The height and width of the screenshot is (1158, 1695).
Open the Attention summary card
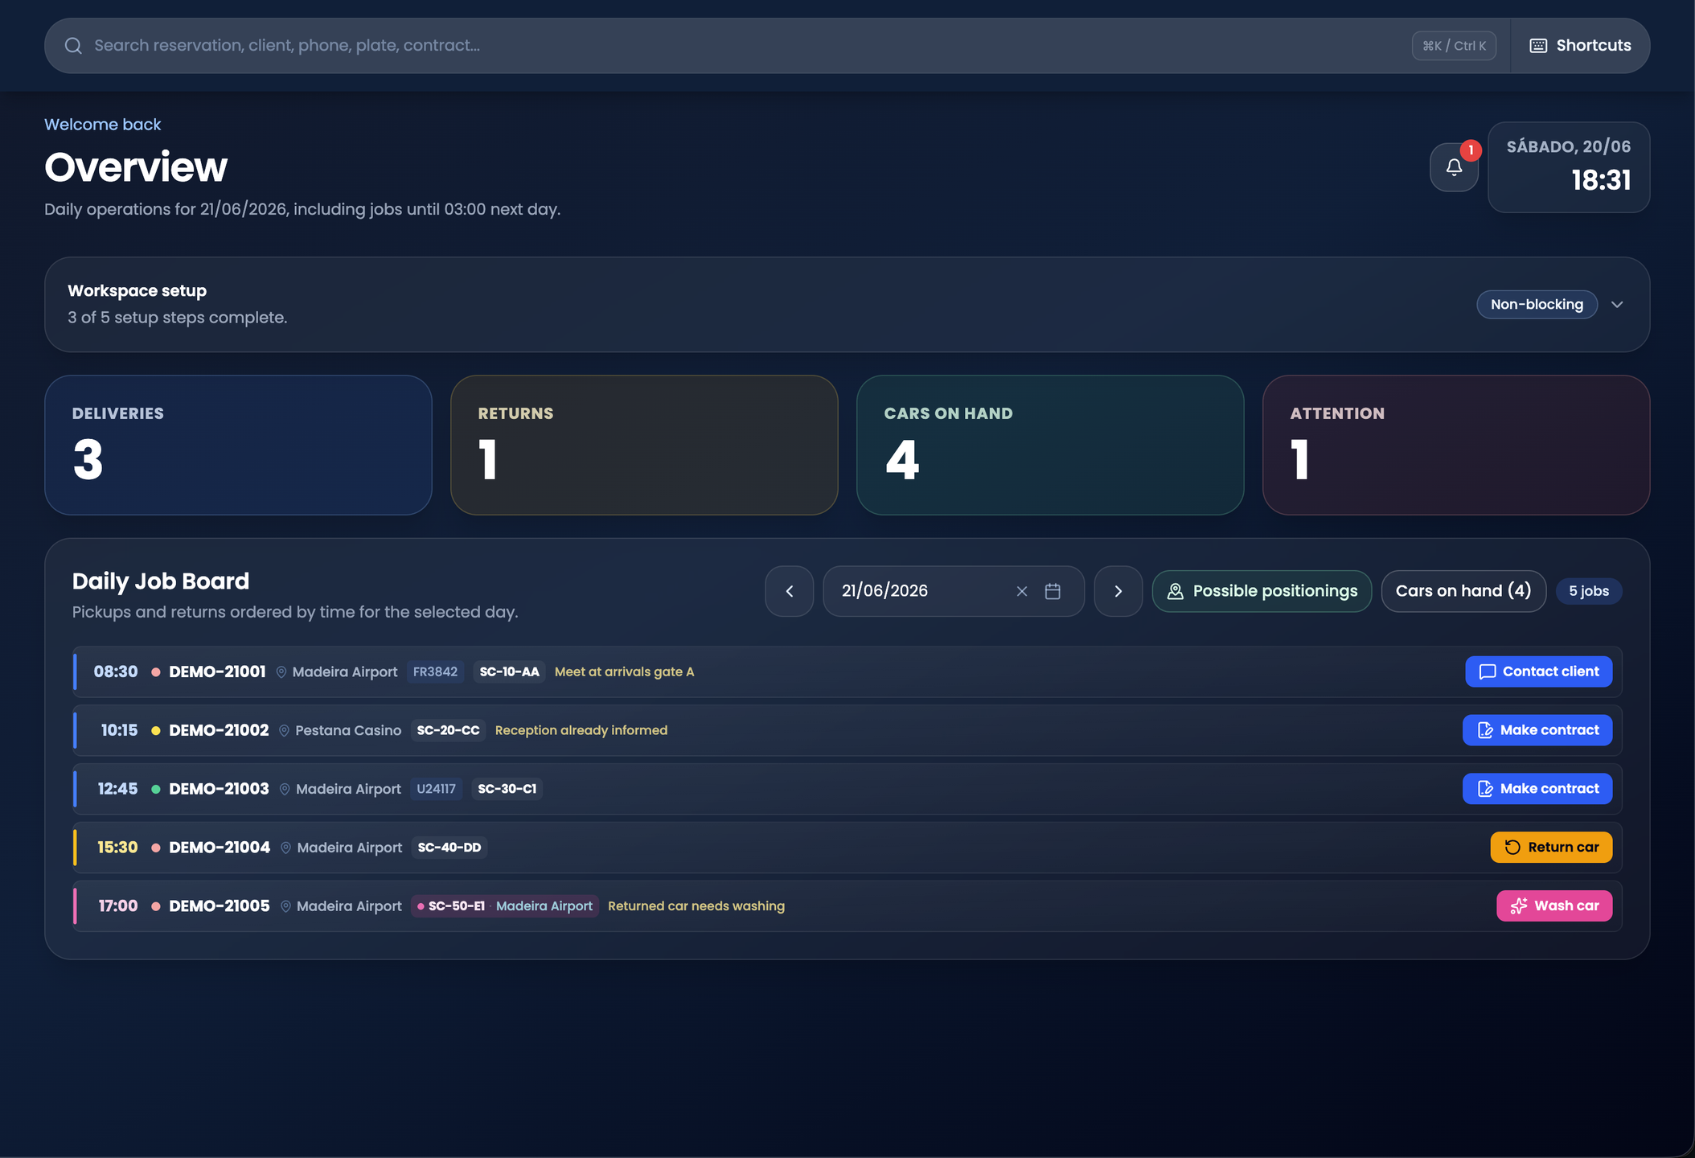click(1456, 445)
